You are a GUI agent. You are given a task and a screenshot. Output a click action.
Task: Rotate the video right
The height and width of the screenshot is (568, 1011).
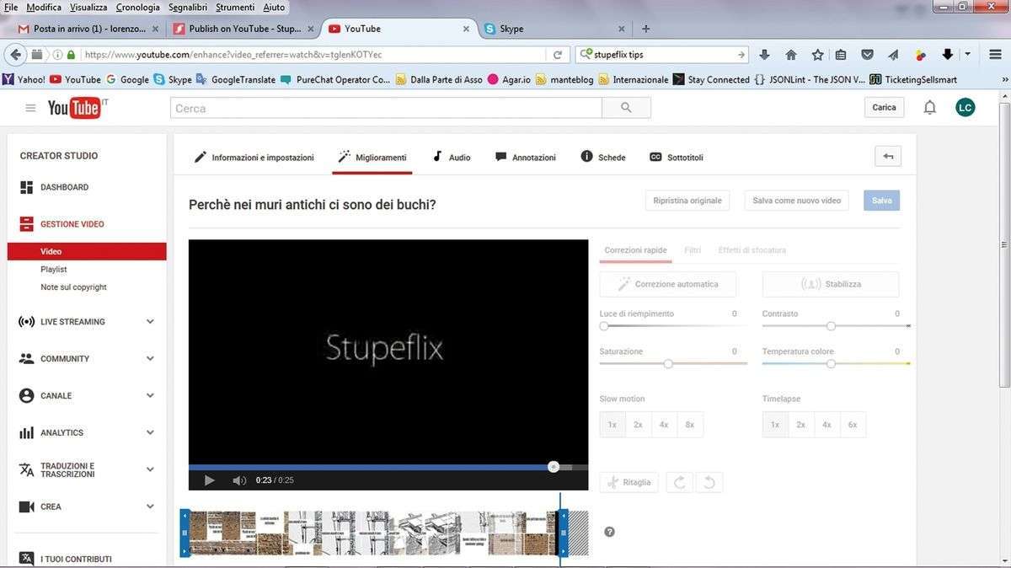pyautogui.click(x=680, y=482)
